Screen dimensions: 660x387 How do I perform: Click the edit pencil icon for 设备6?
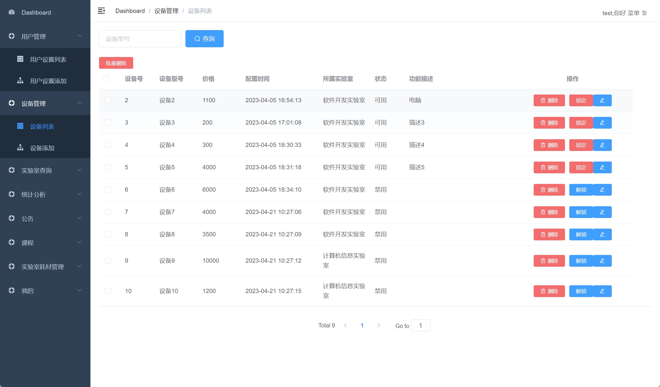pyautogui.click(x=602, y=190)
